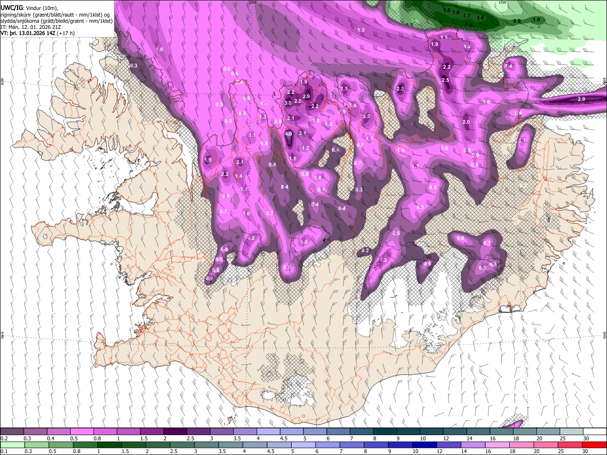Click the '3.0' precipitation value on the map
Image resolution: width=607 pixels, height=455 pixels.
[288, 103]
